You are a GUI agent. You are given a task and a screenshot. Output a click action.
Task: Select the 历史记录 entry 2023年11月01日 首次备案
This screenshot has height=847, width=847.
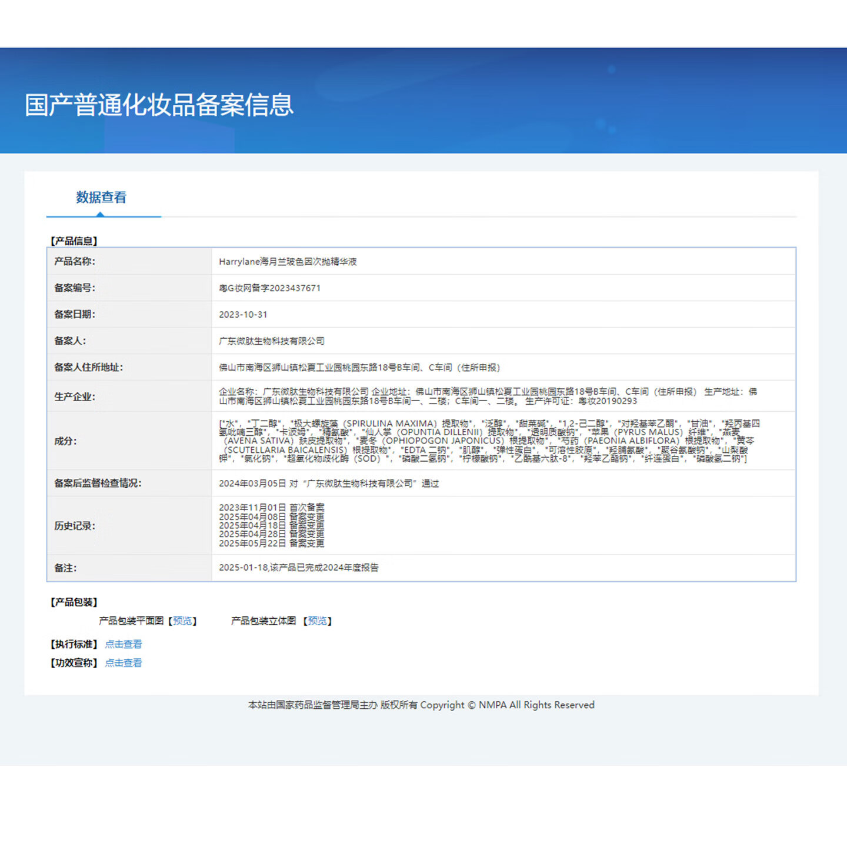coord(272,507)
